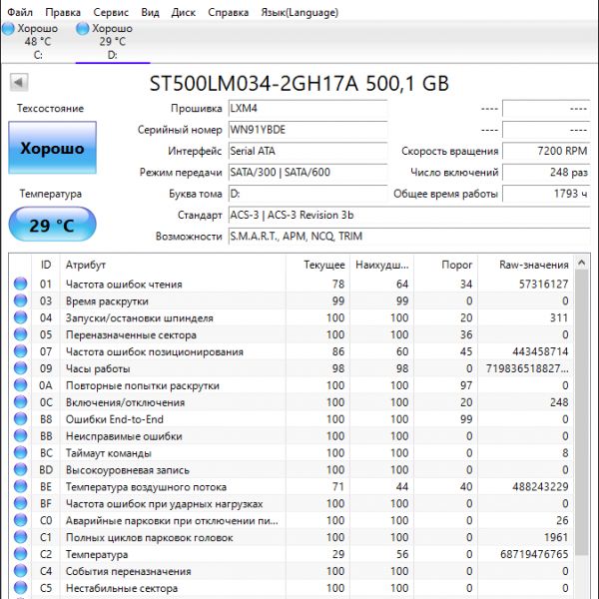Click the Стандарт field ACS-3 Revision 3b

pyautogui.click(x=409, y=215)
